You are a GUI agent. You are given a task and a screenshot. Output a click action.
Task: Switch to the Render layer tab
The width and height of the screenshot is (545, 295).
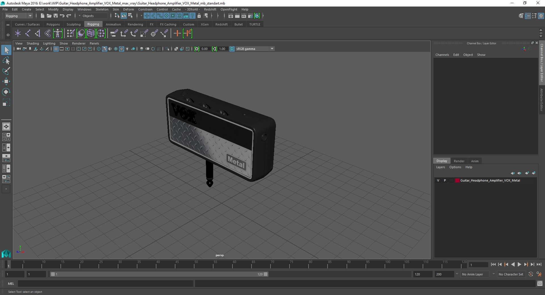459,161
